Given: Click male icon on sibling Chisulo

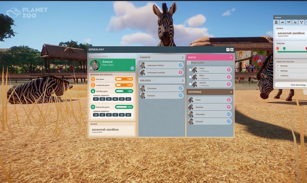Looking at the screenshot, I should point(180,95).
